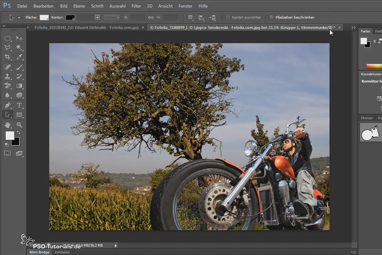Expand the hidden document tabs chevron
The image size is (382, 255).
click(353, 27)
